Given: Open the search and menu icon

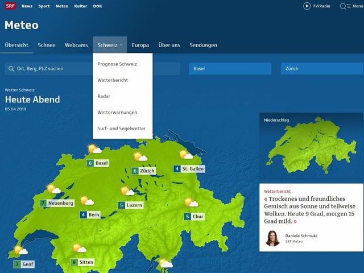Looking at the screenshot, I should pyautogui.click(x=345, y=6).
